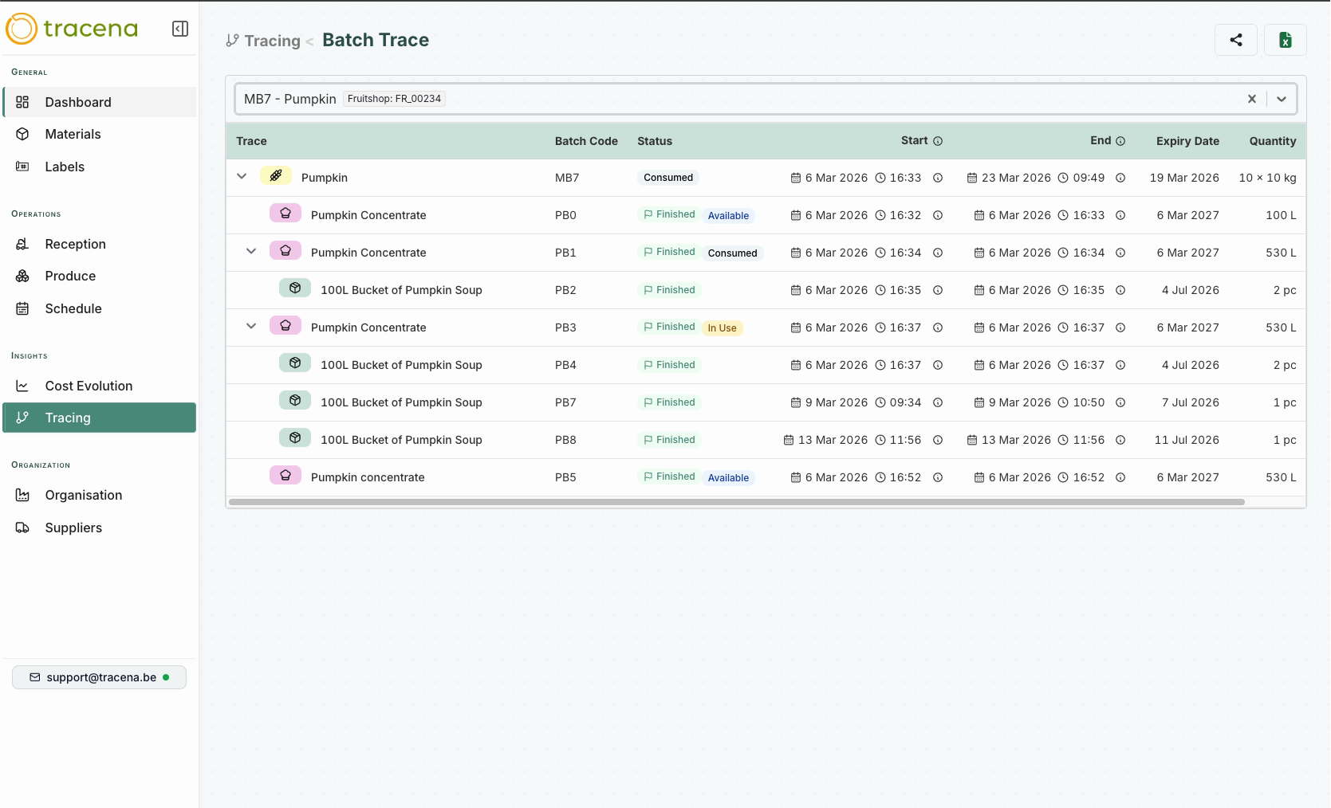Click the support@tracena.be email button

click(x=99, y=677)
